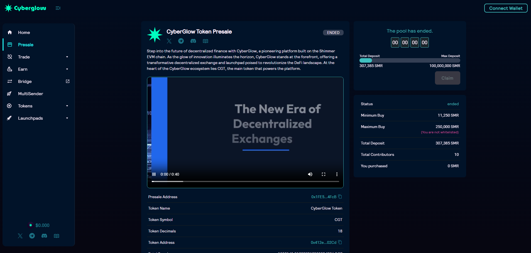Expand the Earn submenu arrow

tap(67, 69)
